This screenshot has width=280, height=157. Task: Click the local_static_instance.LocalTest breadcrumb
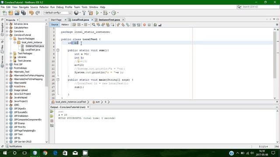(x=70, y=102)
